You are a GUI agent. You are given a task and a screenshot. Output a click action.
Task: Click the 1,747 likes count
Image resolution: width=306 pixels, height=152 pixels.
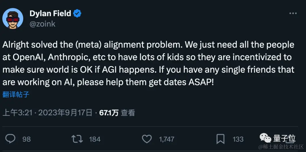pyautogui.click(x=167, y=139)
